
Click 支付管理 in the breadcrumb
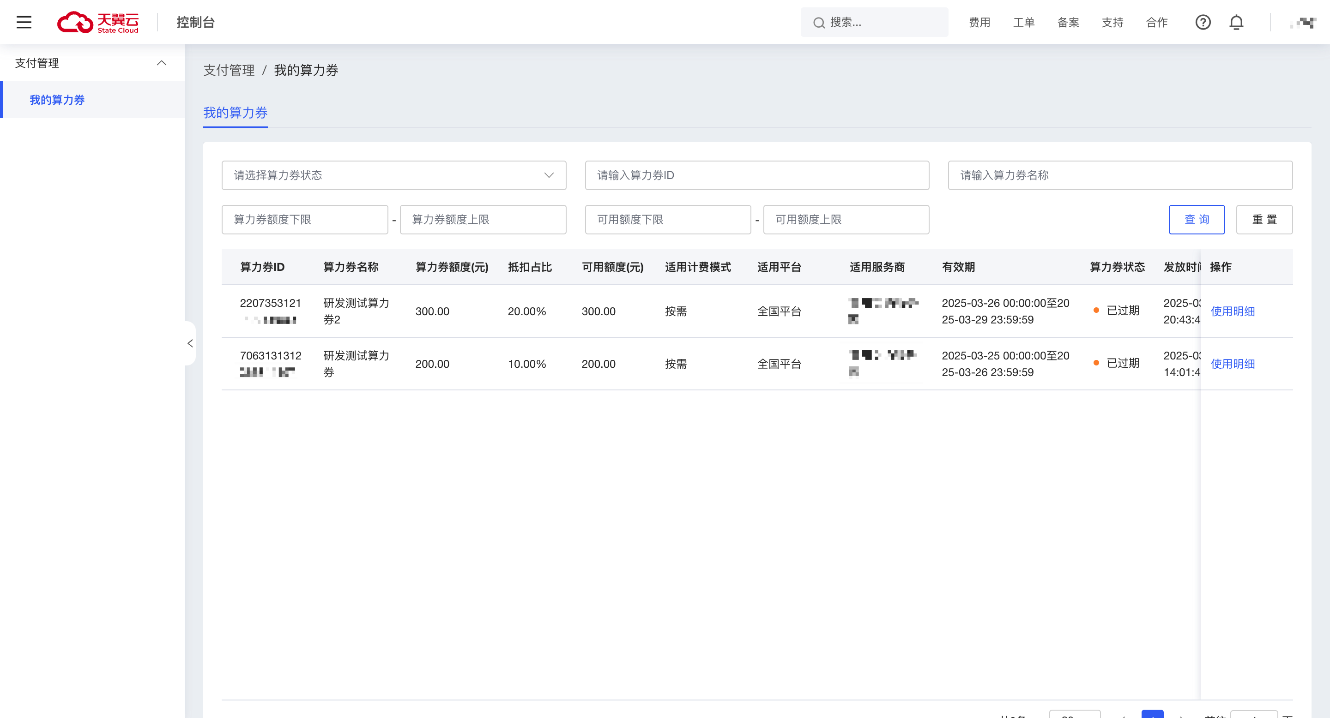229,70
